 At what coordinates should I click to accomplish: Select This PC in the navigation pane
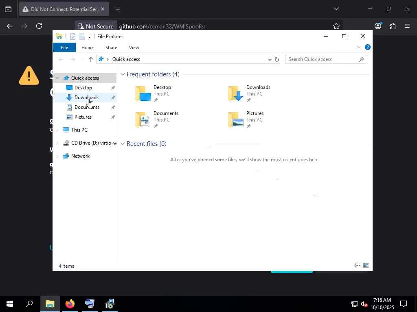point(79,130)
